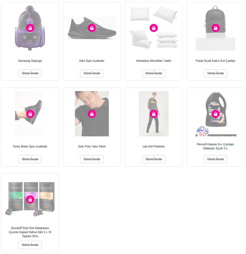View Homedius Microfiber Yastık via Ürünü İncele

pos(154,73)
